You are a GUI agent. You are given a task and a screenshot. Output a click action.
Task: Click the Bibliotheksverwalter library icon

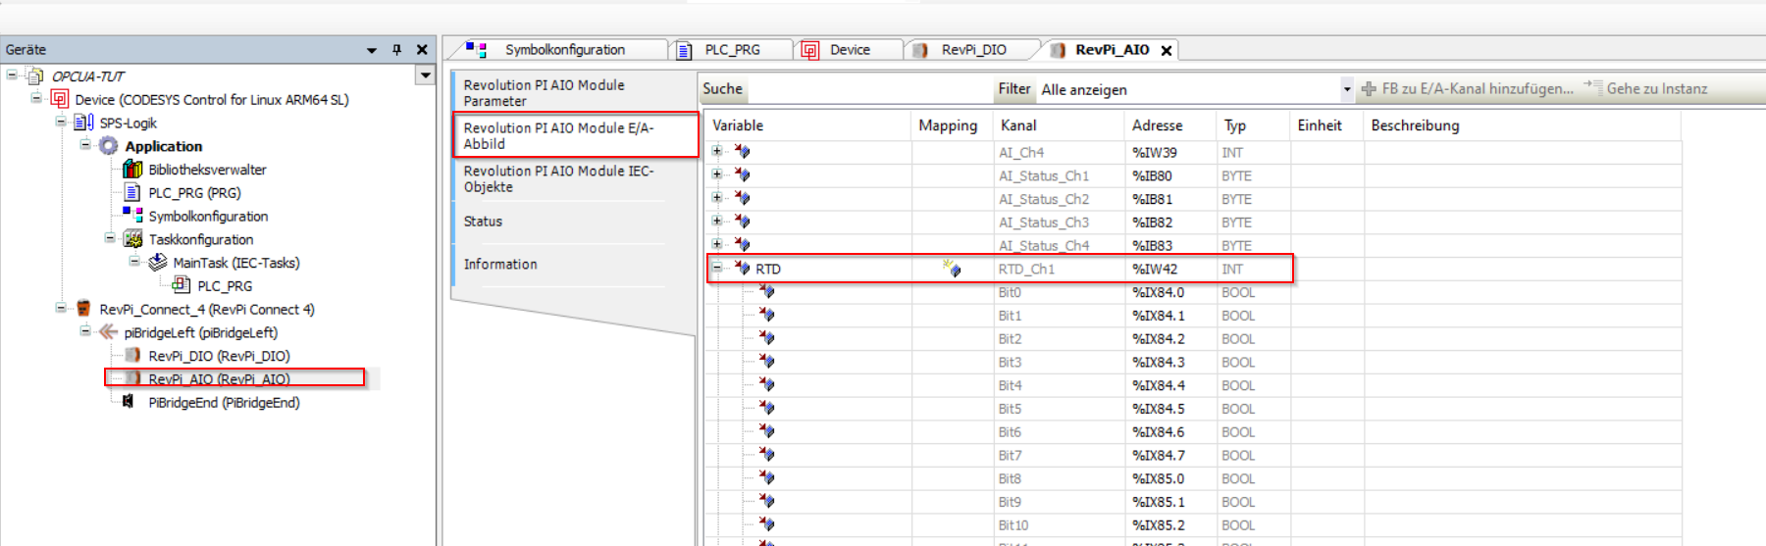click(x=132, y=170)
